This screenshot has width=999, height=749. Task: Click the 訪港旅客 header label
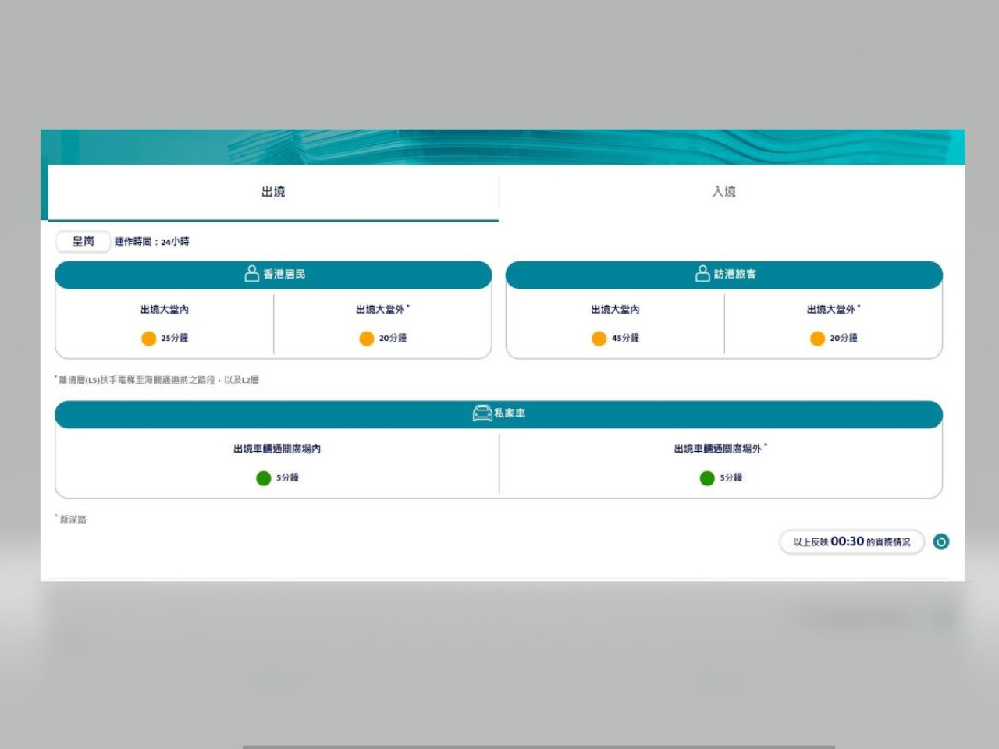coord(735,274)
